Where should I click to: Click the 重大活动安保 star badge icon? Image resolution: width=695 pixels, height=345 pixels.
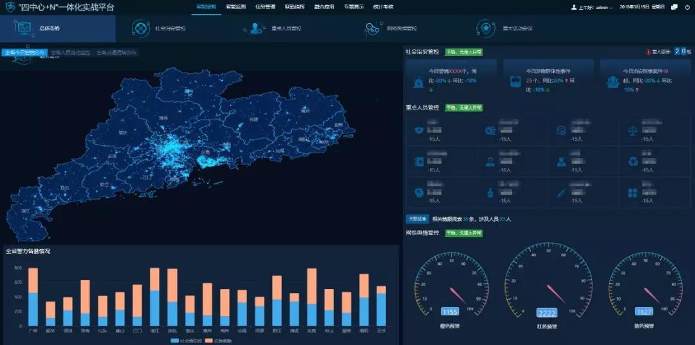click(x=485, y=28)
